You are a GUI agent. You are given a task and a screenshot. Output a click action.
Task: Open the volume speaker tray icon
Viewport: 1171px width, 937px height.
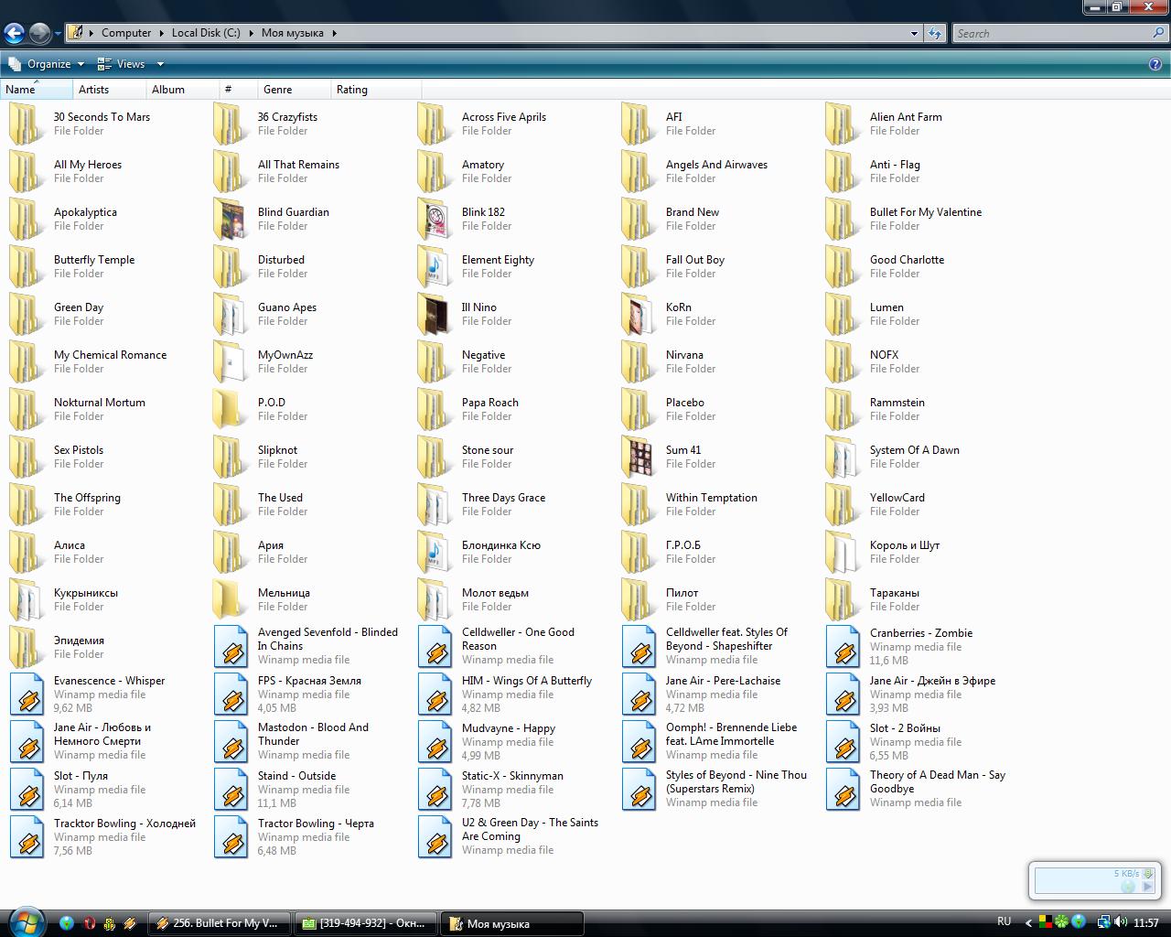[x=1121, y=922]
